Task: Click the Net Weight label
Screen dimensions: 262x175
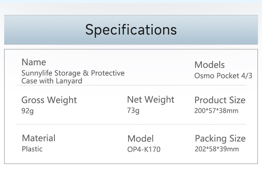Action: point(151,100)
